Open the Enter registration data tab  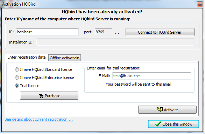[x=27, y=57]
